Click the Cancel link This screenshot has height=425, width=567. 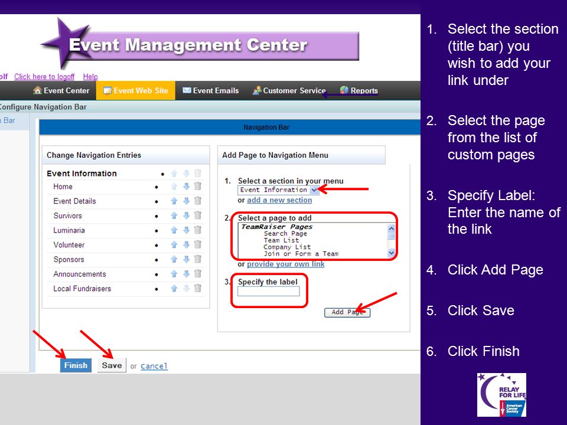pyautogui.click(x=154, y=366)
